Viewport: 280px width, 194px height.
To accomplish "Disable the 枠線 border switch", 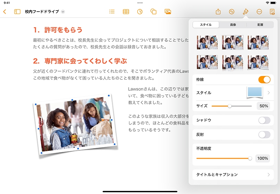I will click(264, 80).
